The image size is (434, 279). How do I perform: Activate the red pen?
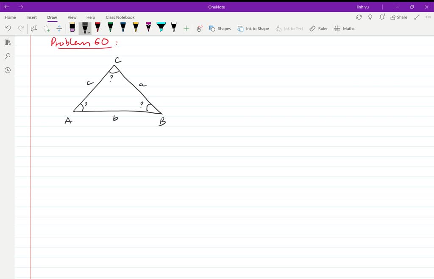coord(97,28)
